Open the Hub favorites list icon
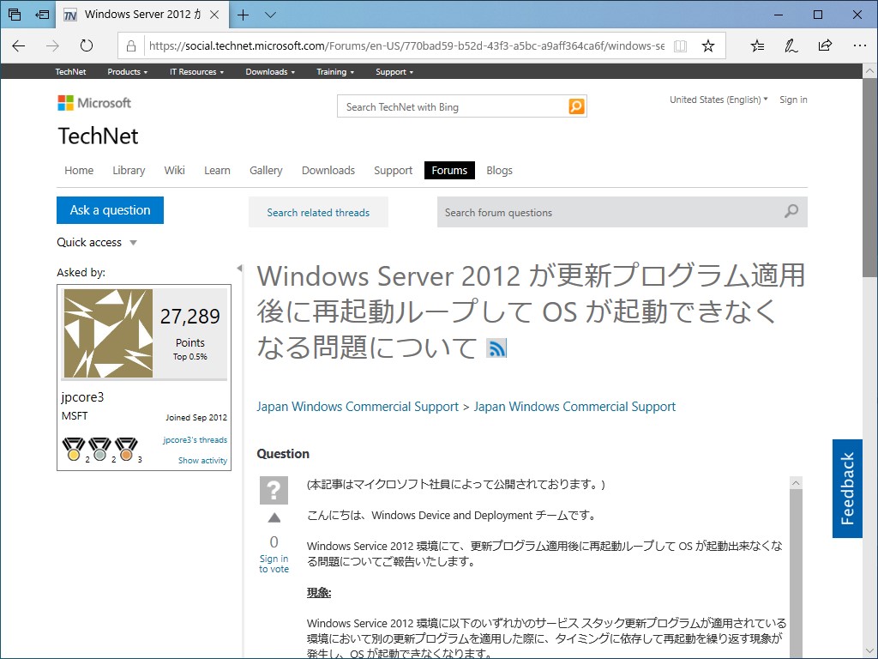This screenshot has width=878, height=659. click(x=756, y=45)
